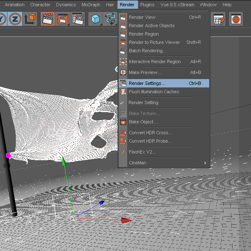The height and width of the screenshot is (251, 251).
Task: Select Convert HDR Probe
Action: tap(164, 141)
